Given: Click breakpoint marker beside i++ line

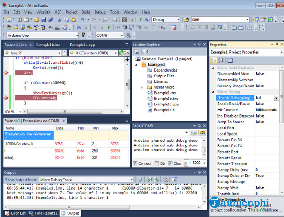Looking at the screenshot, I should (x=6, y=72).
